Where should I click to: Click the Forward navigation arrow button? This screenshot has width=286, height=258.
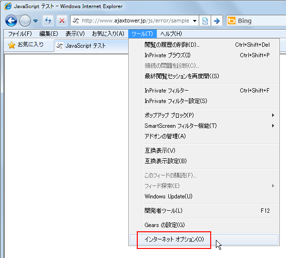(x=25, y=21)
